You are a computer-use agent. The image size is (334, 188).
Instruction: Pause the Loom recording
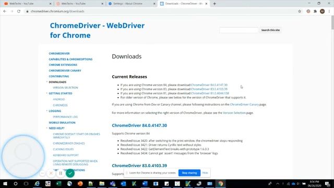pos(61,173)
